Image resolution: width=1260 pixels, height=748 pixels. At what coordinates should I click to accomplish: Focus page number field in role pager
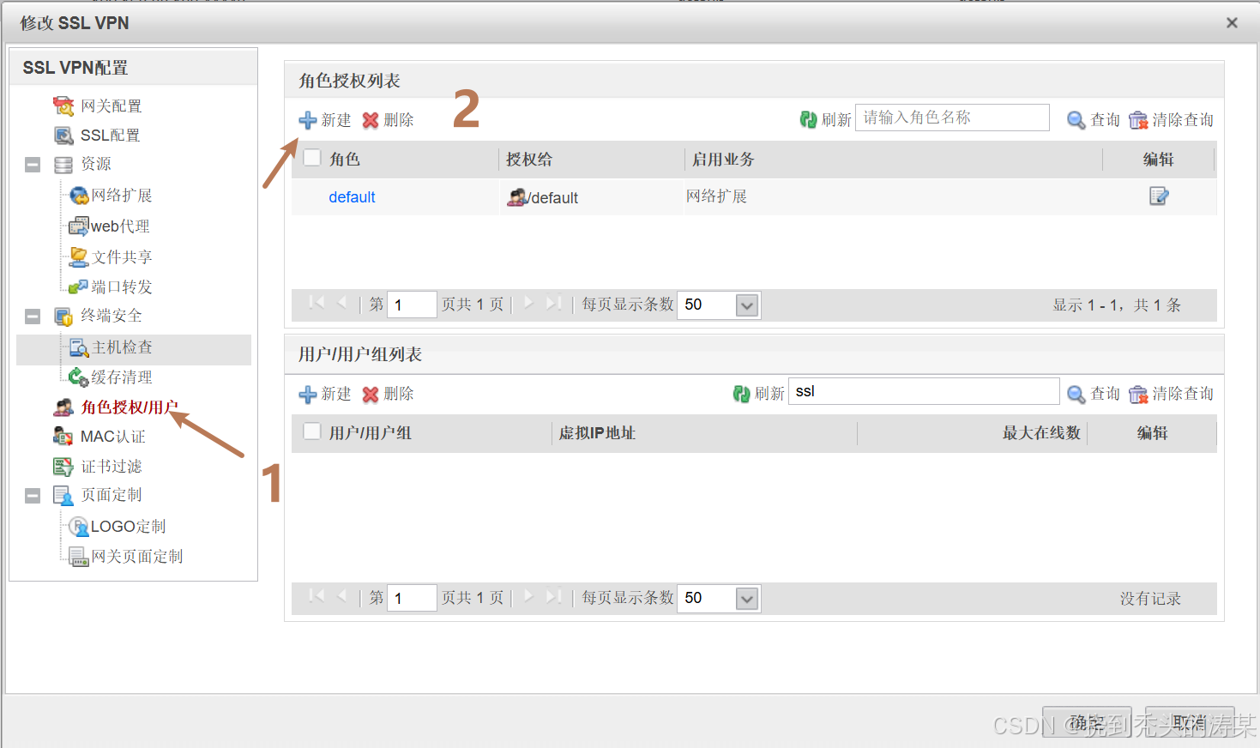[x=412, y=305]
